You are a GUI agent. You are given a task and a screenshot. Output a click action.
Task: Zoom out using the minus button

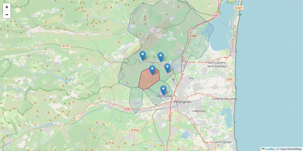[x=7, y=15]
